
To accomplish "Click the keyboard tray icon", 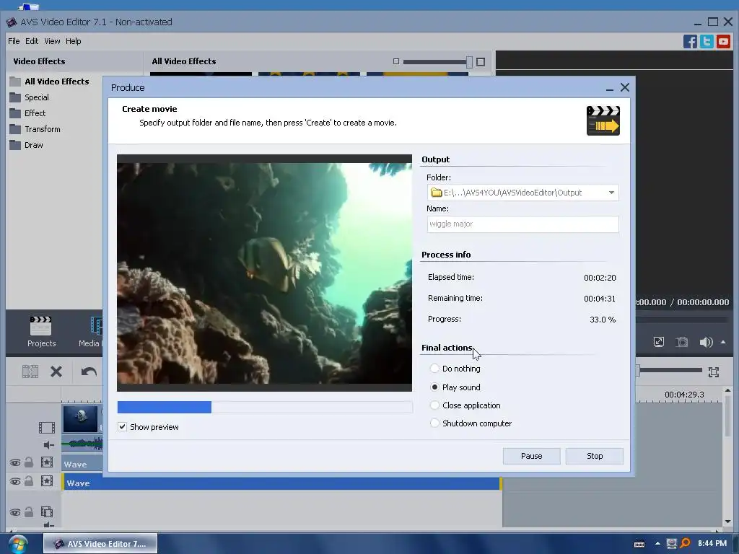I will click(639, 544).
